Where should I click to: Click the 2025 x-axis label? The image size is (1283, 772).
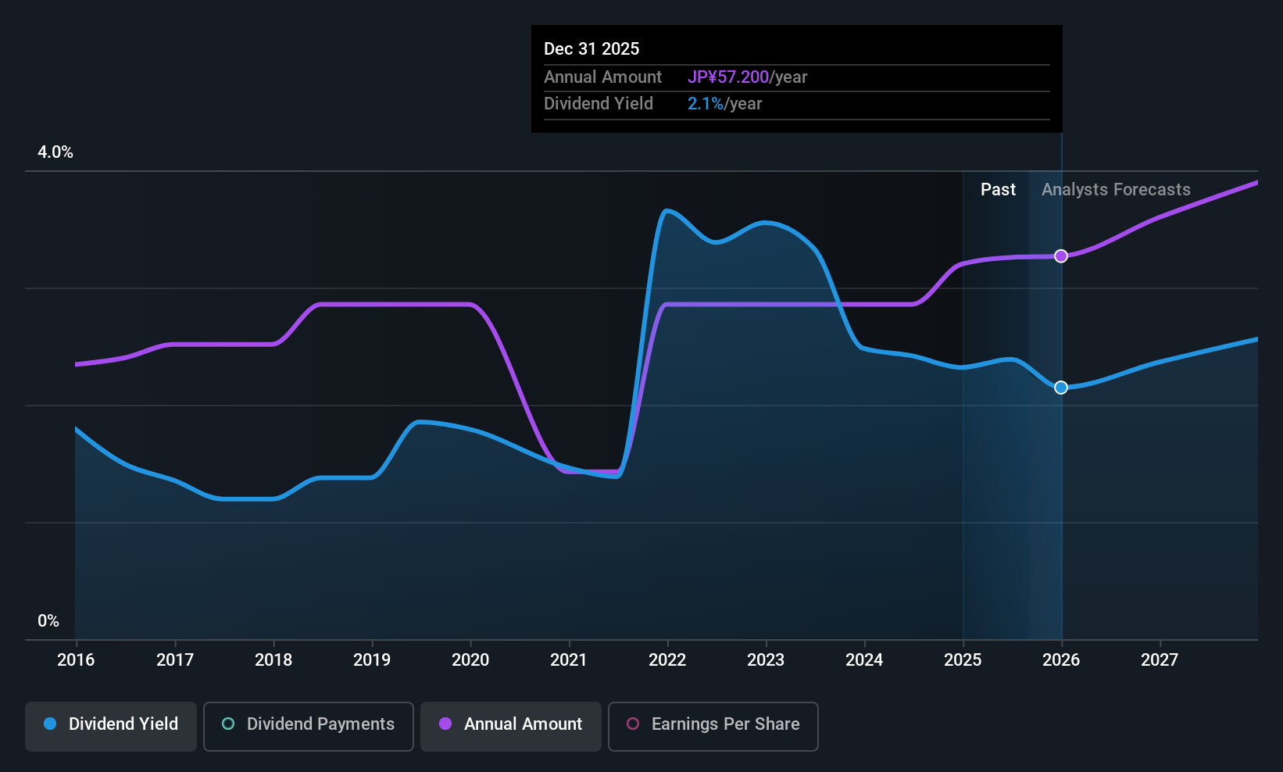963,660
